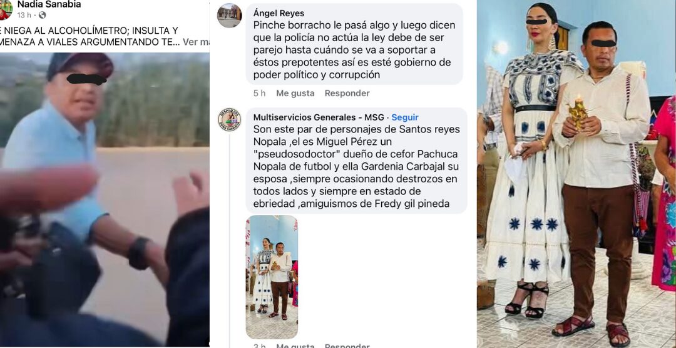676x348 pixels.
Task: Open the 13 h post timestamp
Action: tap(24, 15)
